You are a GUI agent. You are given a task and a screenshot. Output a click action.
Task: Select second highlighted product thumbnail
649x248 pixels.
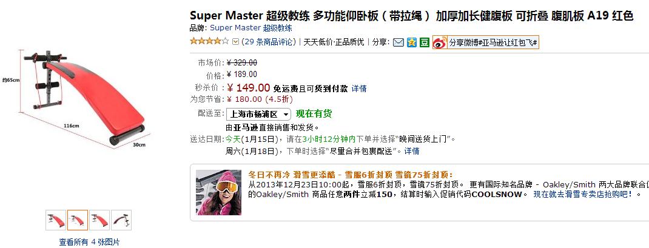point(78,220)
